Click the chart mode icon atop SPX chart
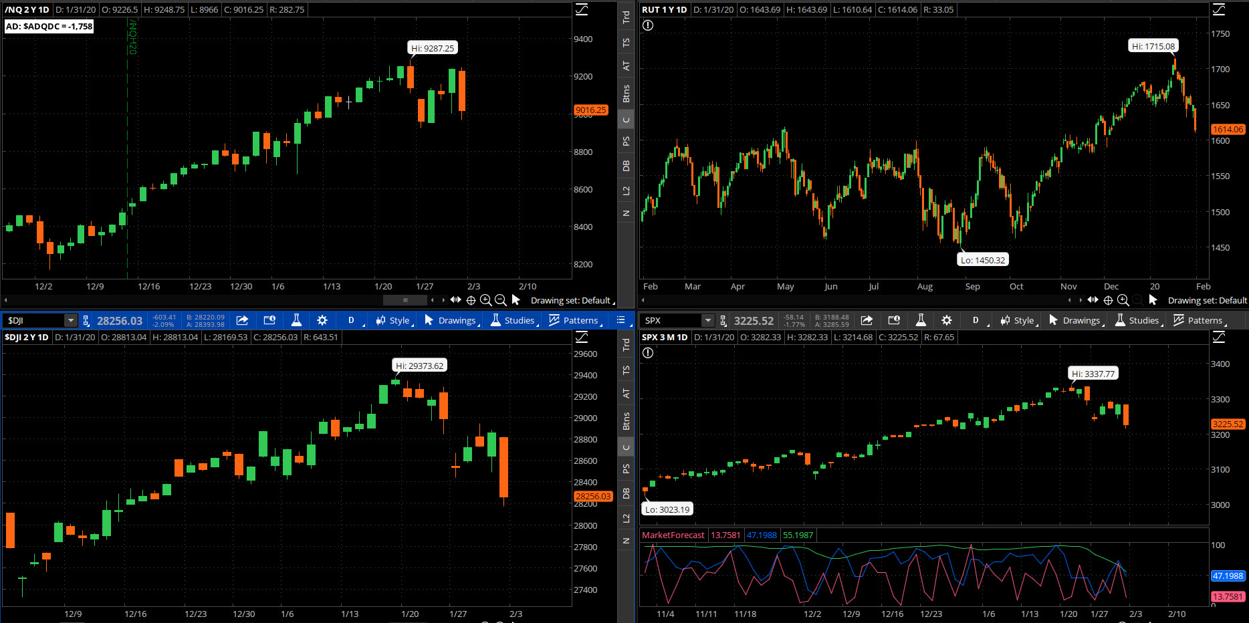This screenshot has width=1249, height=623. click(x=1219, y=337)
